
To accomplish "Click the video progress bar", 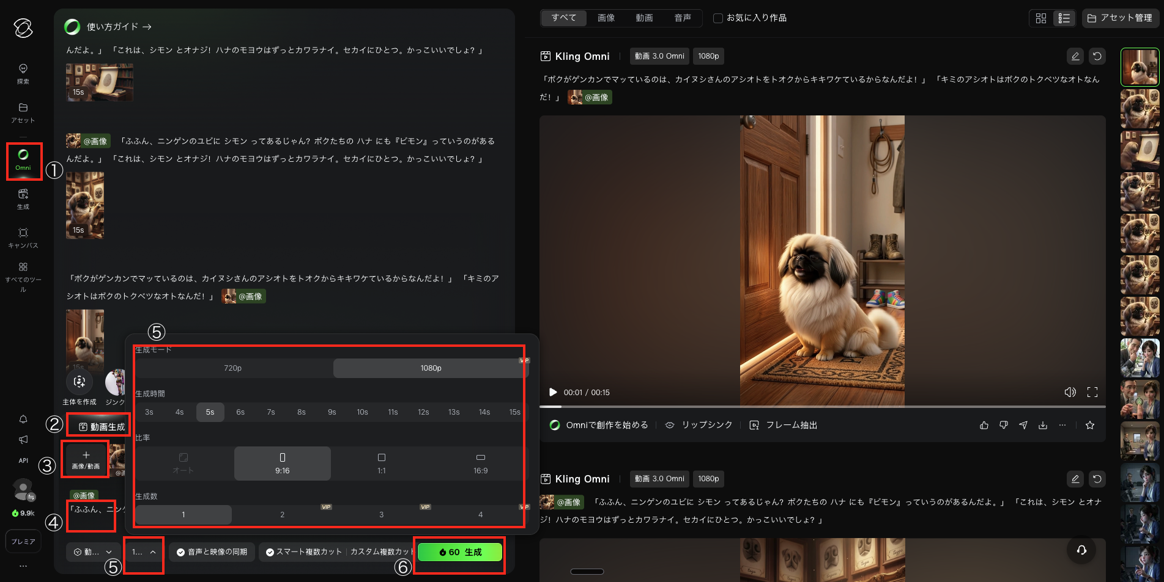I will pyautogui.click(x=822, y=407).
